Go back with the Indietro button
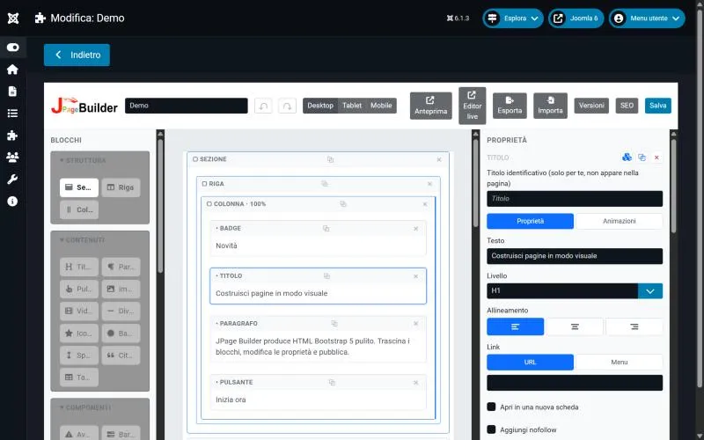 click(77, 55)
